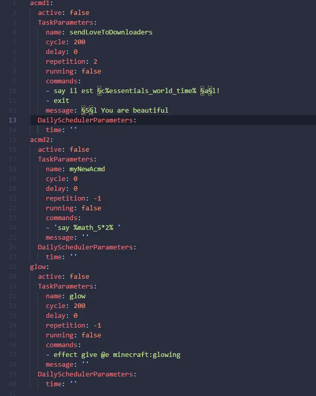Click 'active: false' under glow
The width and height of the screenshot is (316, 396).
pos(63,277)
